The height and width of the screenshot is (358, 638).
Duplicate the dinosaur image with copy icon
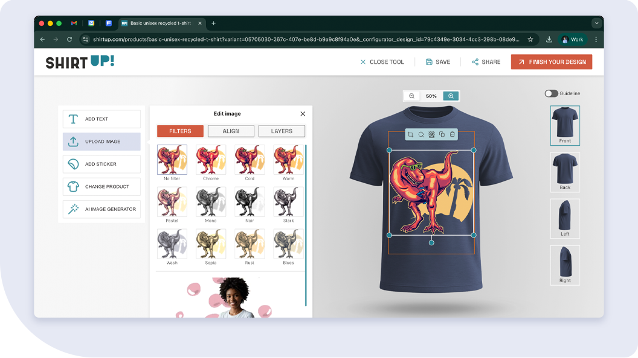pos(442,134)
